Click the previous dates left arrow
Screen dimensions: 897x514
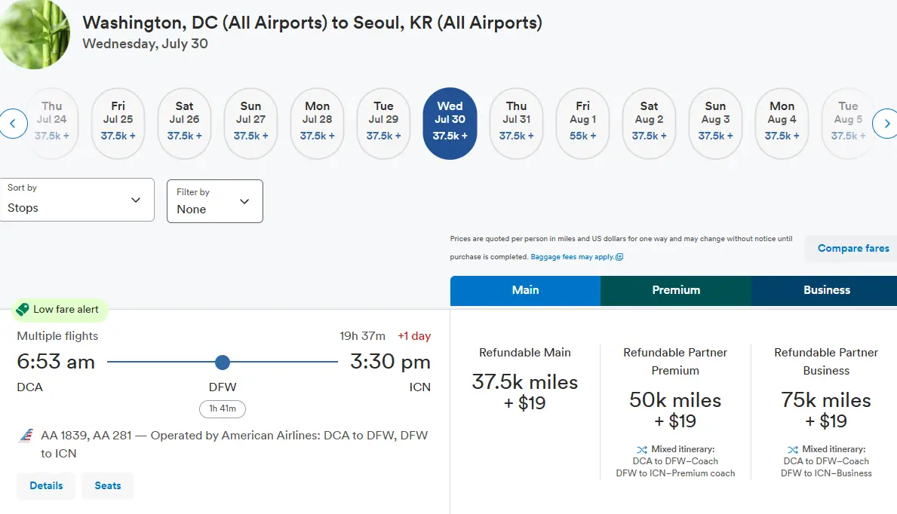[14, 123]
